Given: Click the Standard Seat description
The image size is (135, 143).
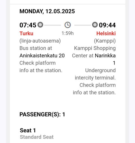Looking at the screenshot, I should pyautogui.click(x=37, y=137).
